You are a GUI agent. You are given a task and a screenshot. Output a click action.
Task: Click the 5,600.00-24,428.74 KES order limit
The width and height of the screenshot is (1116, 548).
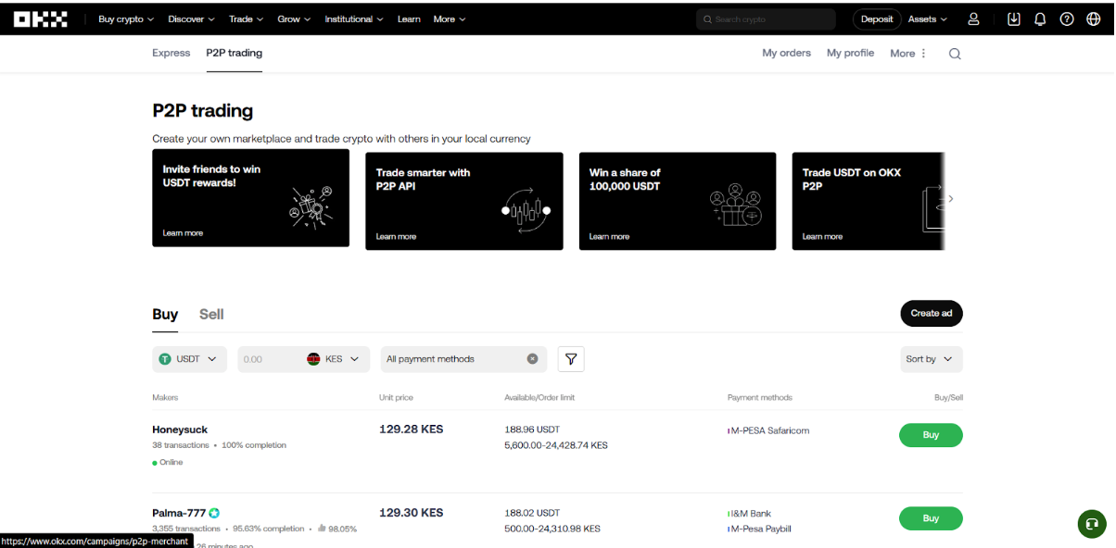[556, 445]
